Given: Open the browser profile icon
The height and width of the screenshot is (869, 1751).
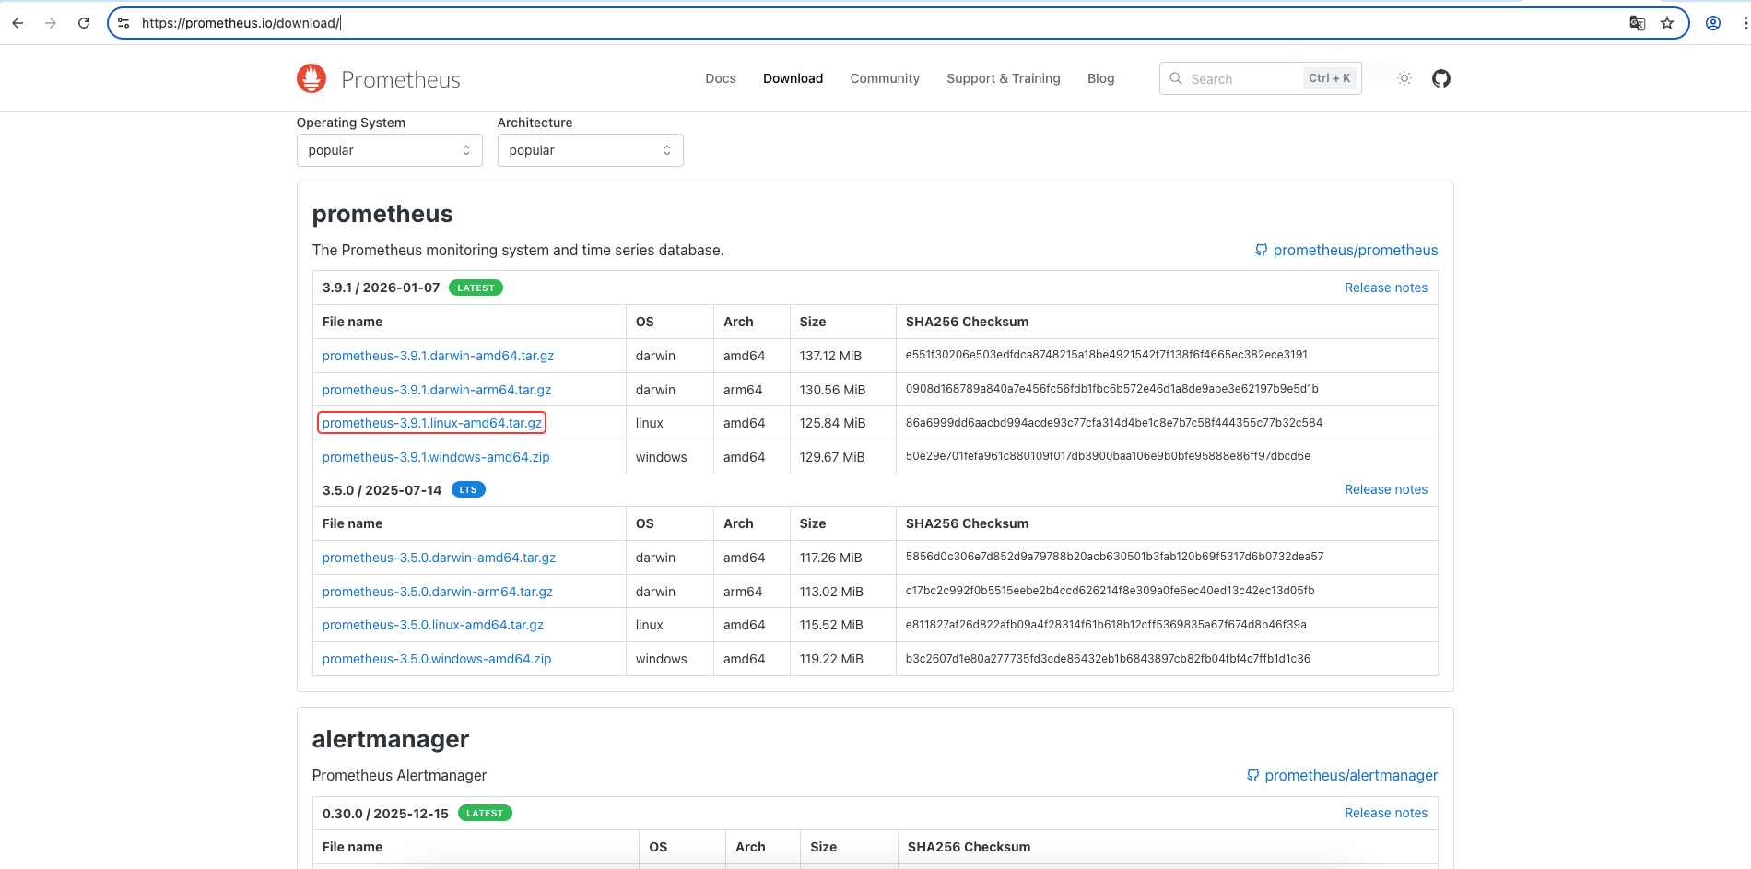Looking at the screenshot, I should click(x=1713, y=23).
